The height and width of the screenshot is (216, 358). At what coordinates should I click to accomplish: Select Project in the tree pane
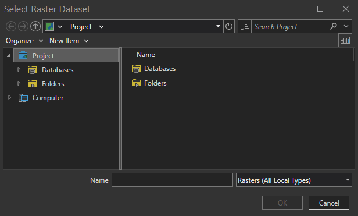(x=66, y=55)
